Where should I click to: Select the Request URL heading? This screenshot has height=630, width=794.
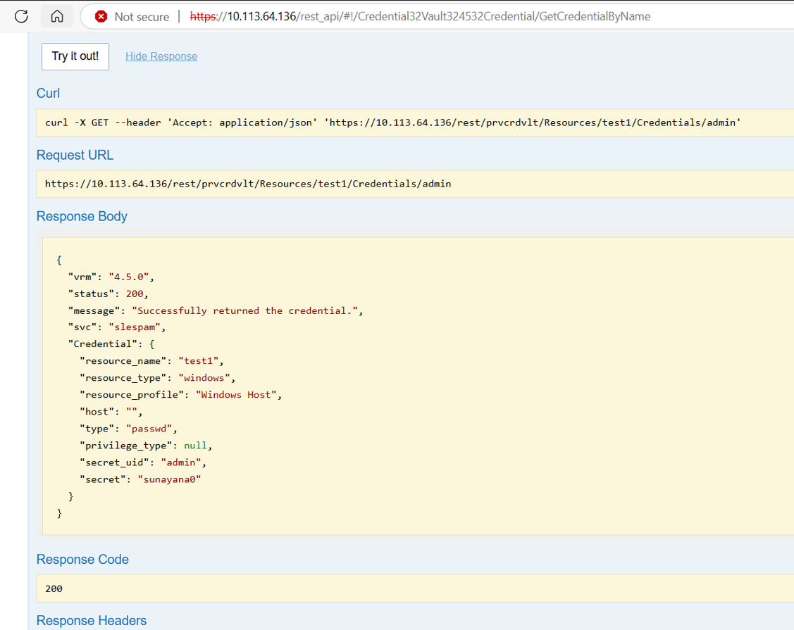[x=75, y=155]
